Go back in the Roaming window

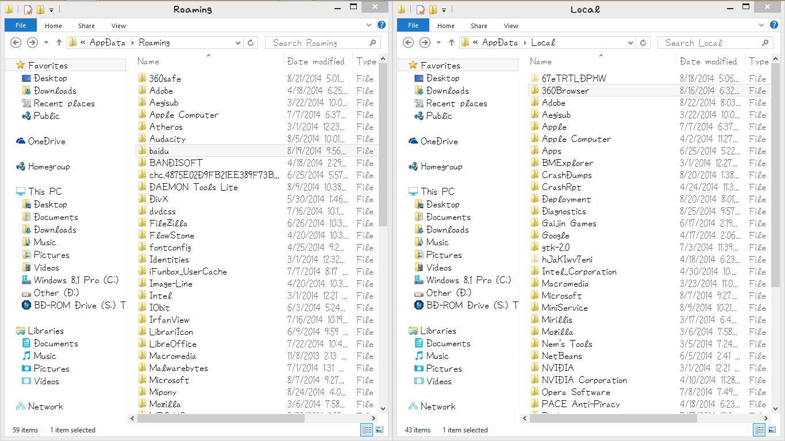[x=16, y=42]
